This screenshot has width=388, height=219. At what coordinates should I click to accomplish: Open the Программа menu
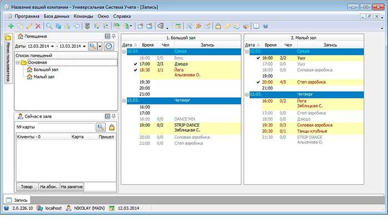coord(27,16)
